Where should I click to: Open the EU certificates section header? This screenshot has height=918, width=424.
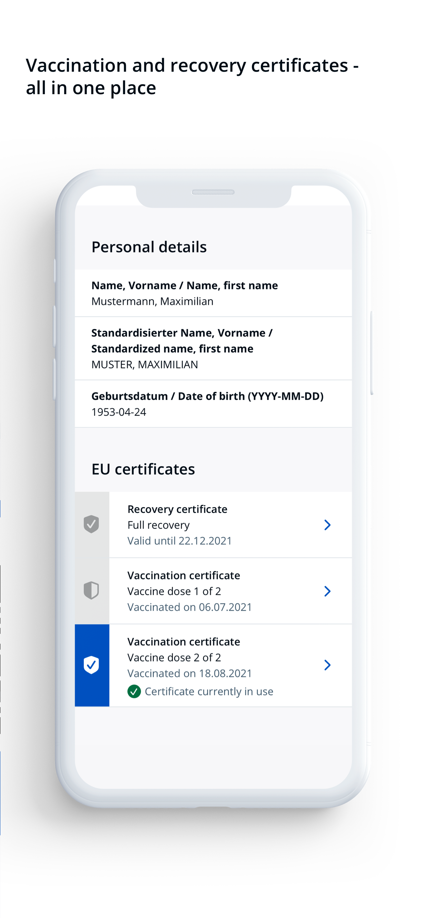143,469
